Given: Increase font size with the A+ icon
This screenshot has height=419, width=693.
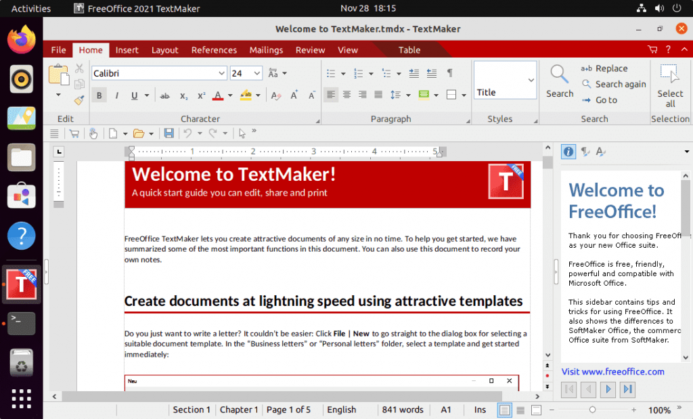Looking at the screenshot, I should click(x=294, y=95).
